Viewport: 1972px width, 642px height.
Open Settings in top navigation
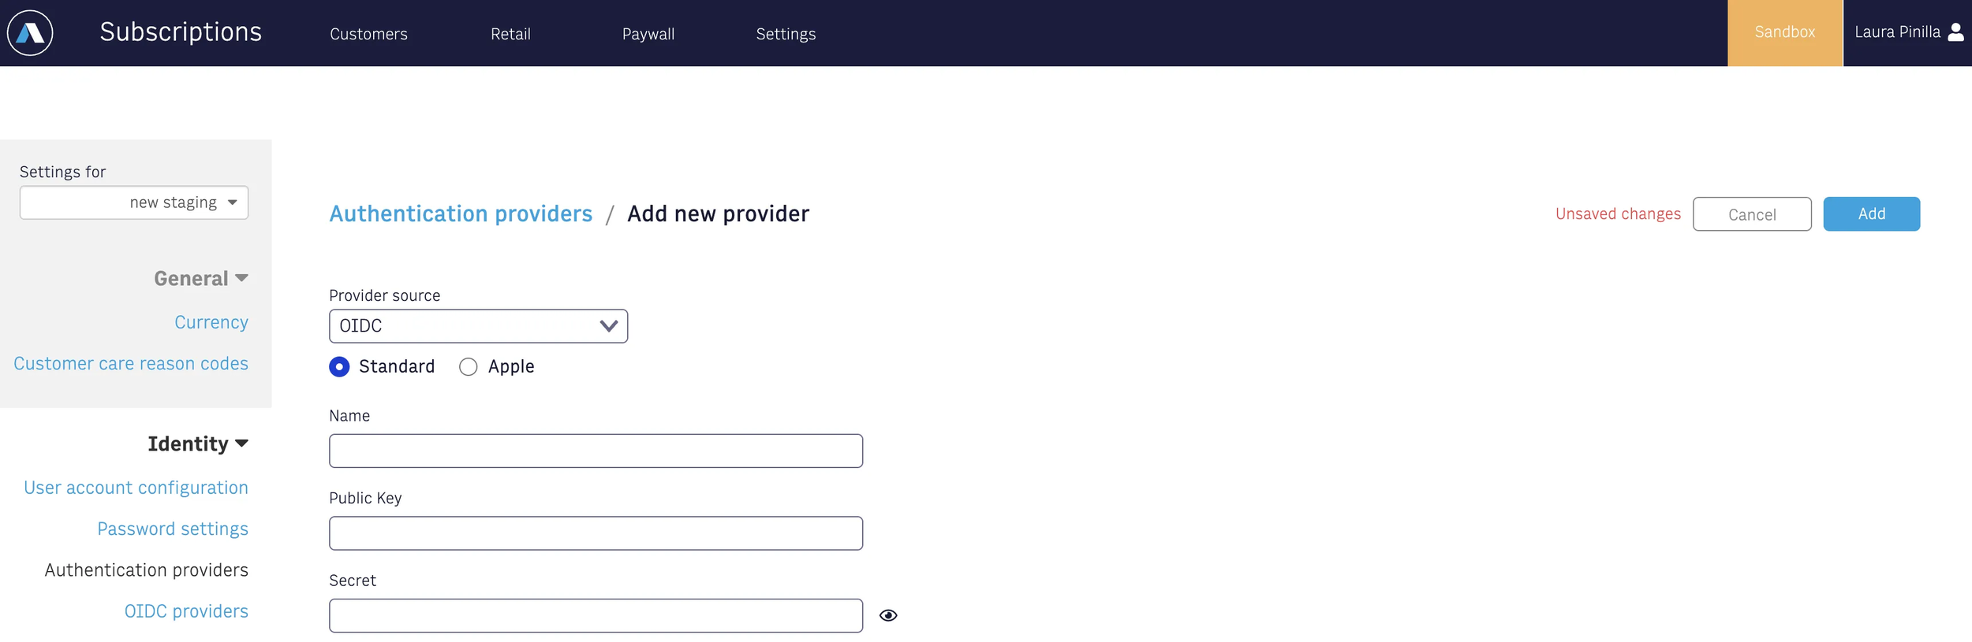pyautogui.click(x=786, y=34)
